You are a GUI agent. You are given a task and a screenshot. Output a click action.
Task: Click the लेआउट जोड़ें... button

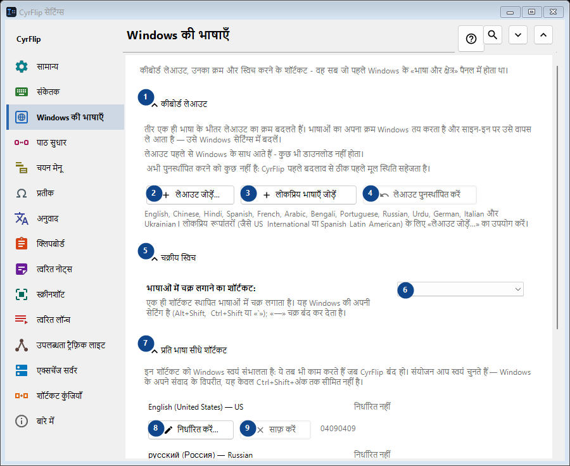pyautogui.click(x=191, y=195)
